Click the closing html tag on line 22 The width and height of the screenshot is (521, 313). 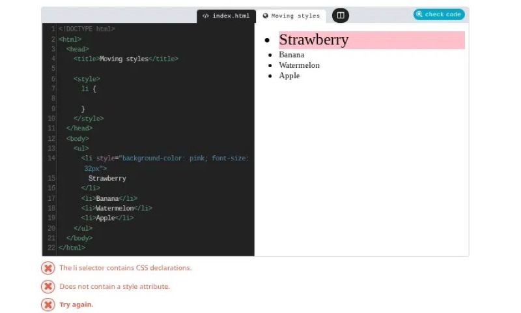pyautogui.click(x=72, y=248)
